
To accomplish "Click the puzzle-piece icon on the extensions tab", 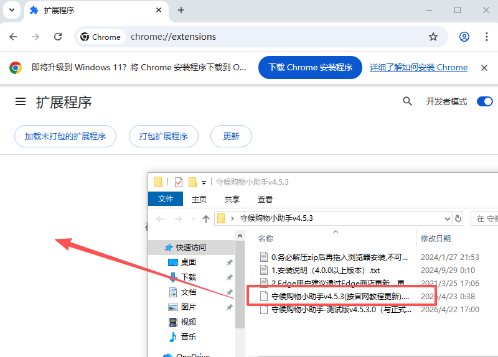I will point(34,10).
